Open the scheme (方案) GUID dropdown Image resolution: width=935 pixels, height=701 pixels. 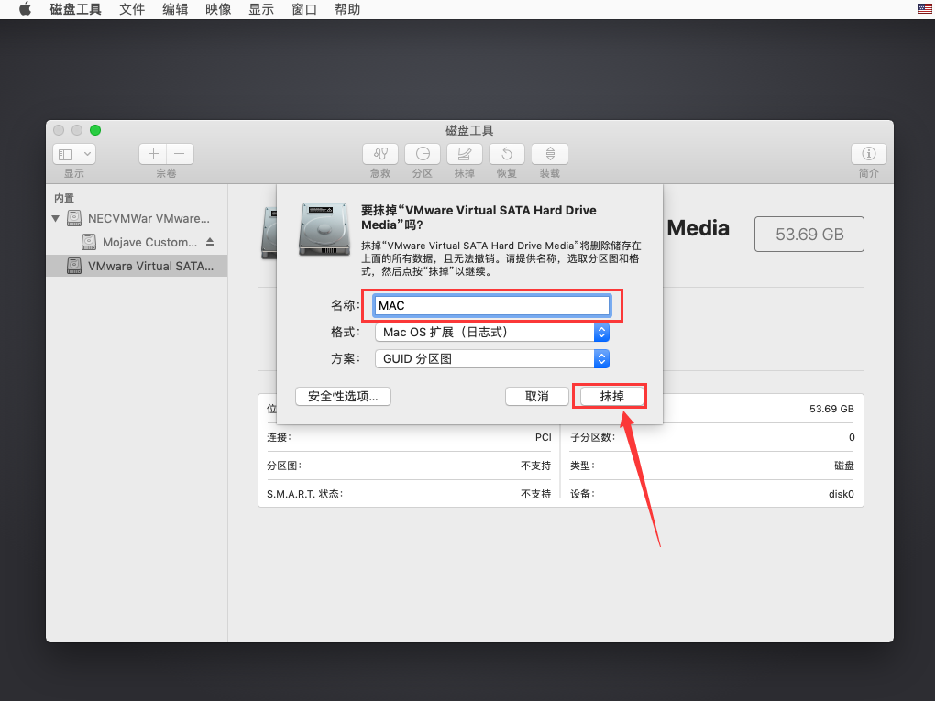click(492, 358)
